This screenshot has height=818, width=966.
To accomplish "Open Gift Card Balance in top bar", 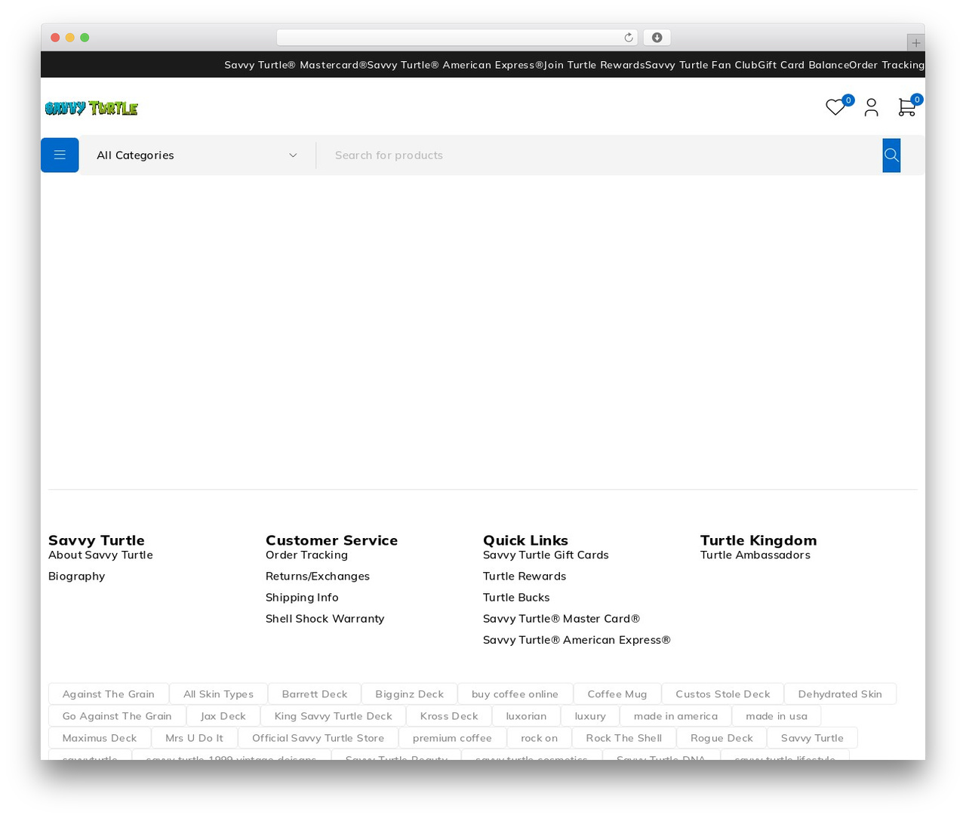I will click(x=803, y=65).
